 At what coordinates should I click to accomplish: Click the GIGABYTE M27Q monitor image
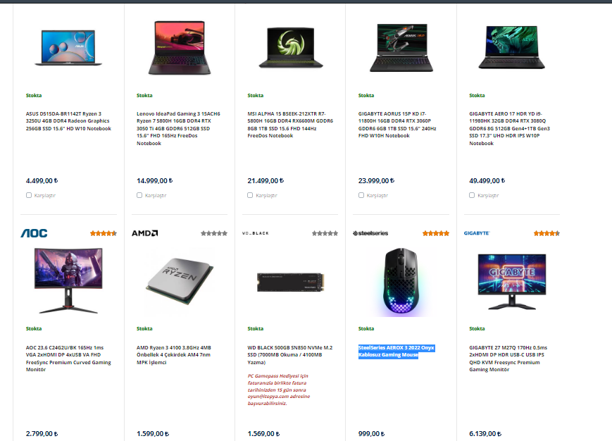(512, 281)
